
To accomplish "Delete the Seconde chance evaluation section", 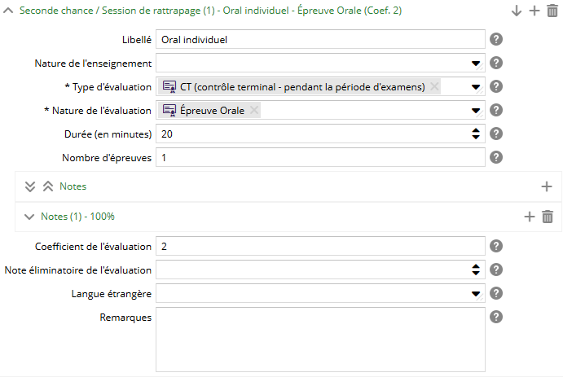I will (552, 11).
